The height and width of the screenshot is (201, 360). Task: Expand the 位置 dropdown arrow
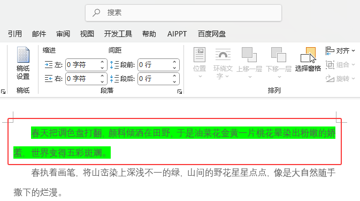(200, 76)
